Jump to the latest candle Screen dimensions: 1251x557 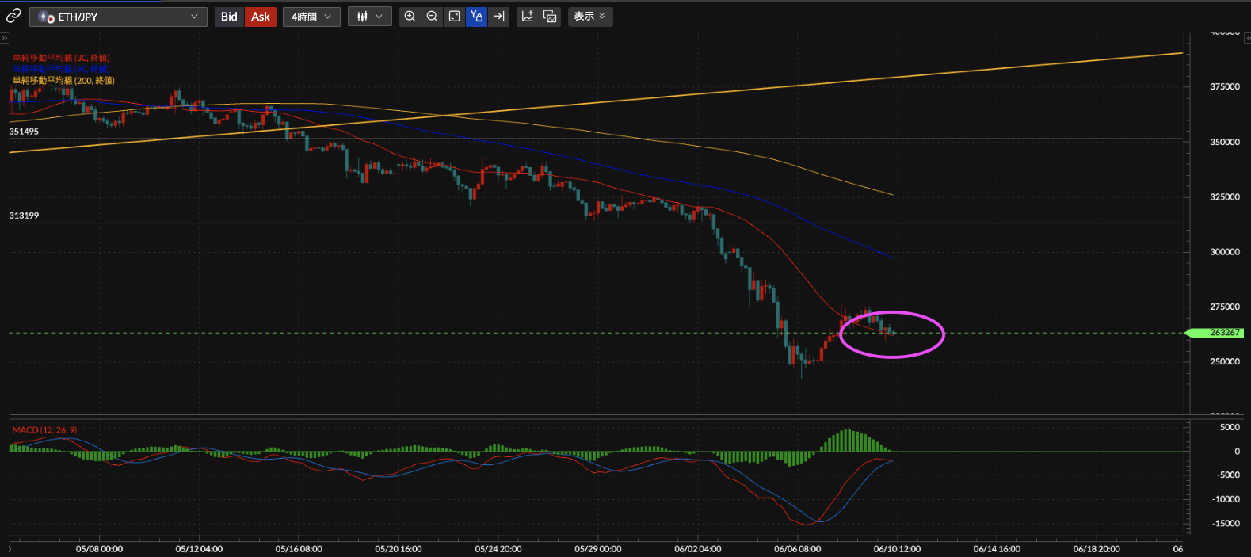click(x=498, y=17)
